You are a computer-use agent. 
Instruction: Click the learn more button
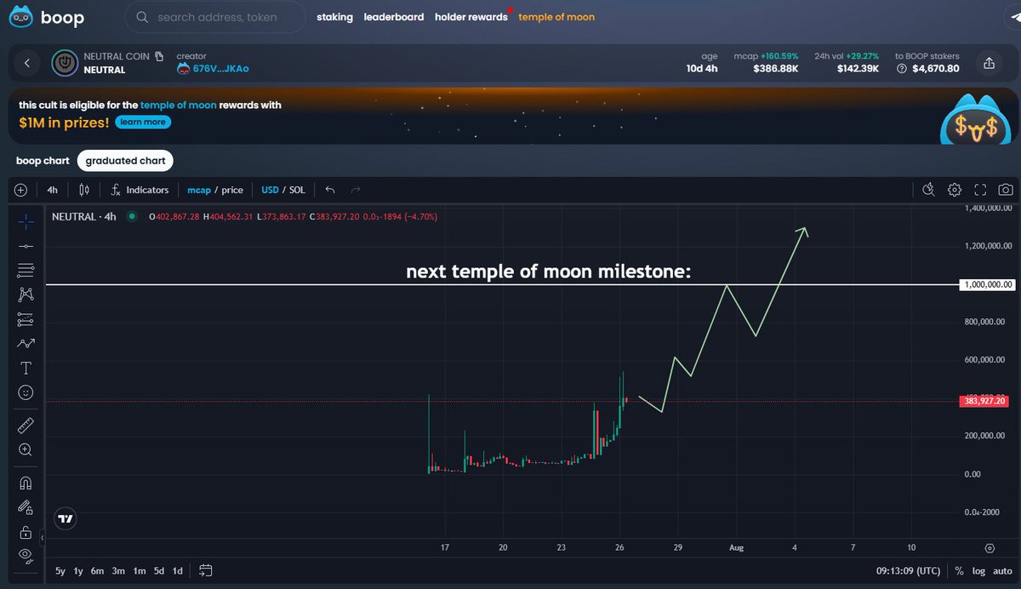143,122
